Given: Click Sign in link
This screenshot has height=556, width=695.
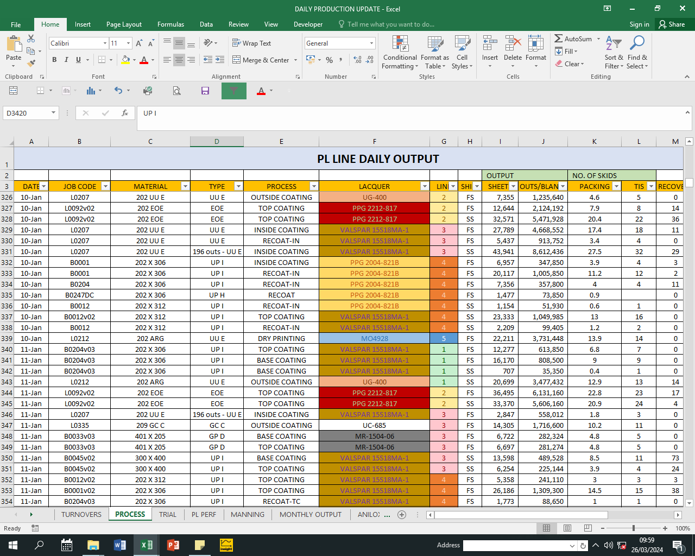Looking at the screenshot, I should [x=639, y=24].
